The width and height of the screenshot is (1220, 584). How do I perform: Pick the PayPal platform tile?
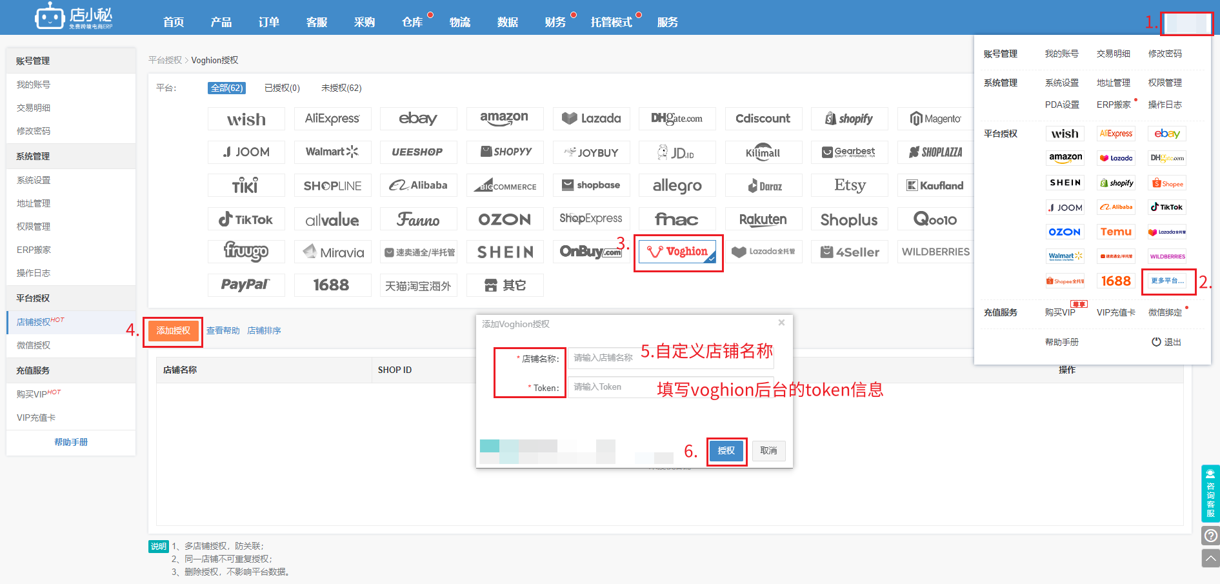[246, 285]
